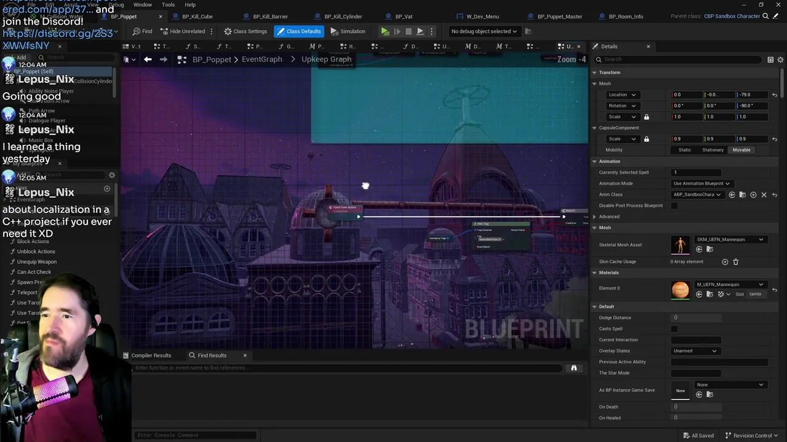Open Class Settings
This screenshot has width=787, height=442.
[245, 31]
